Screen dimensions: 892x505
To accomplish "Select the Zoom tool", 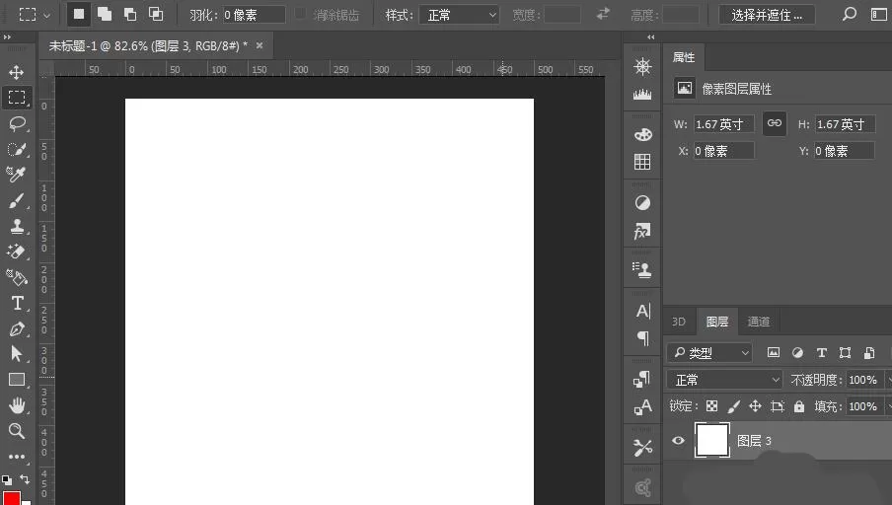I will click(x=17, y=431).
